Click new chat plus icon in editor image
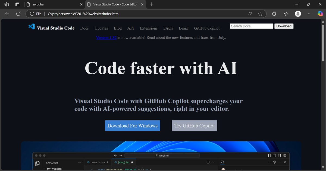326x171 pixels. coord(269,162)
